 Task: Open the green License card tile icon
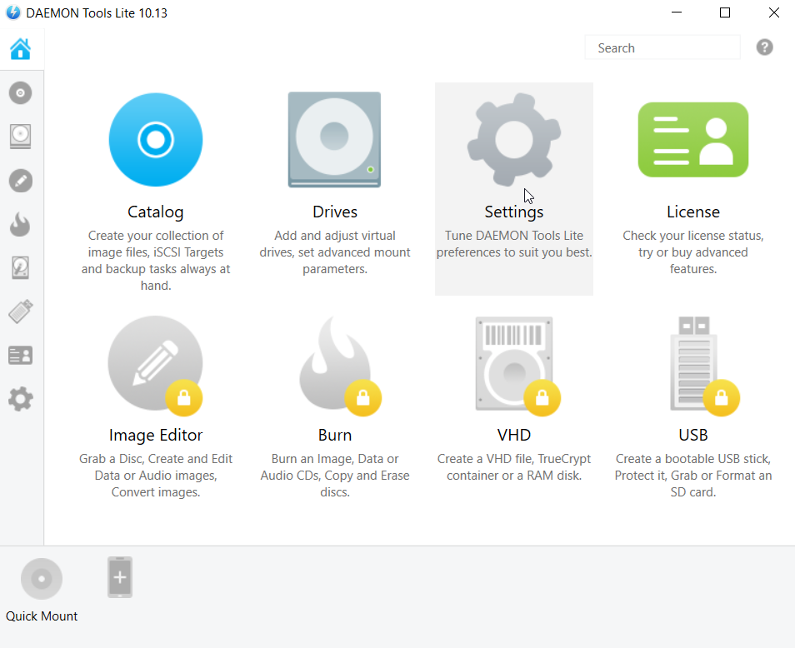point(693,140)
